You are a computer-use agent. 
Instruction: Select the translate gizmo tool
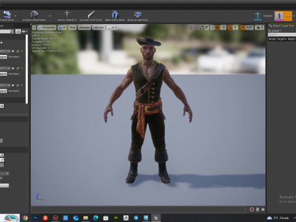191,28
